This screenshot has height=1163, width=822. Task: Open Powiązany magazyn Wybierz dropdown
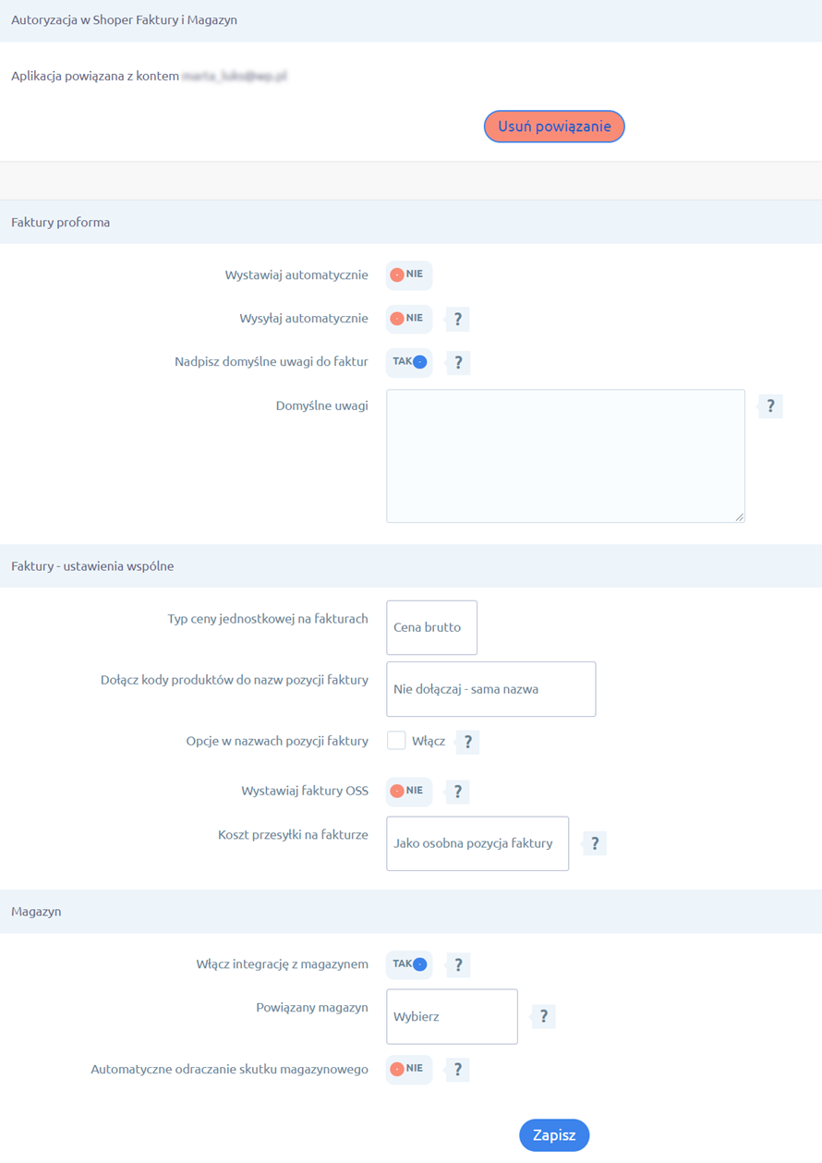point(452,1017)
